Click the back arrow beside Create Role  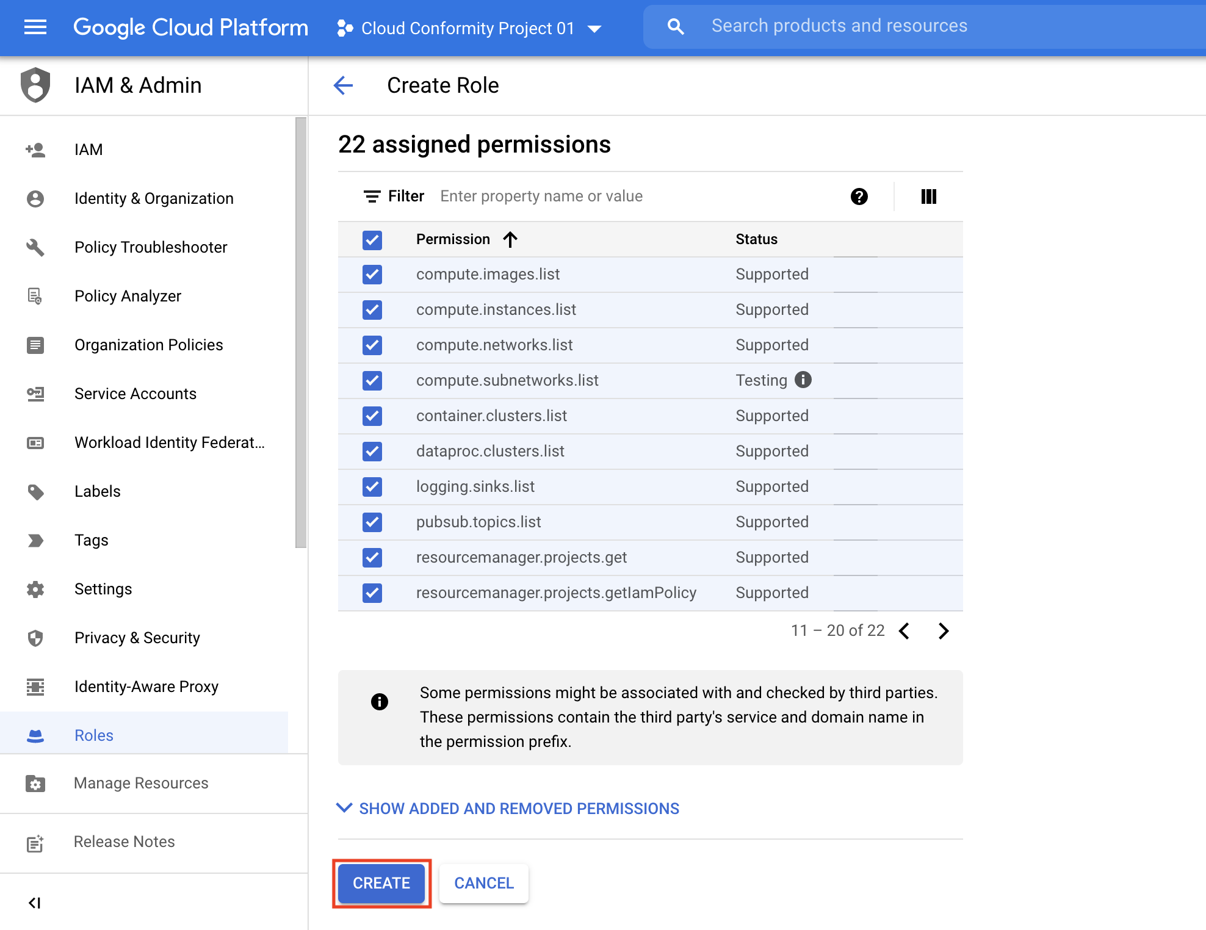(344, 85)
